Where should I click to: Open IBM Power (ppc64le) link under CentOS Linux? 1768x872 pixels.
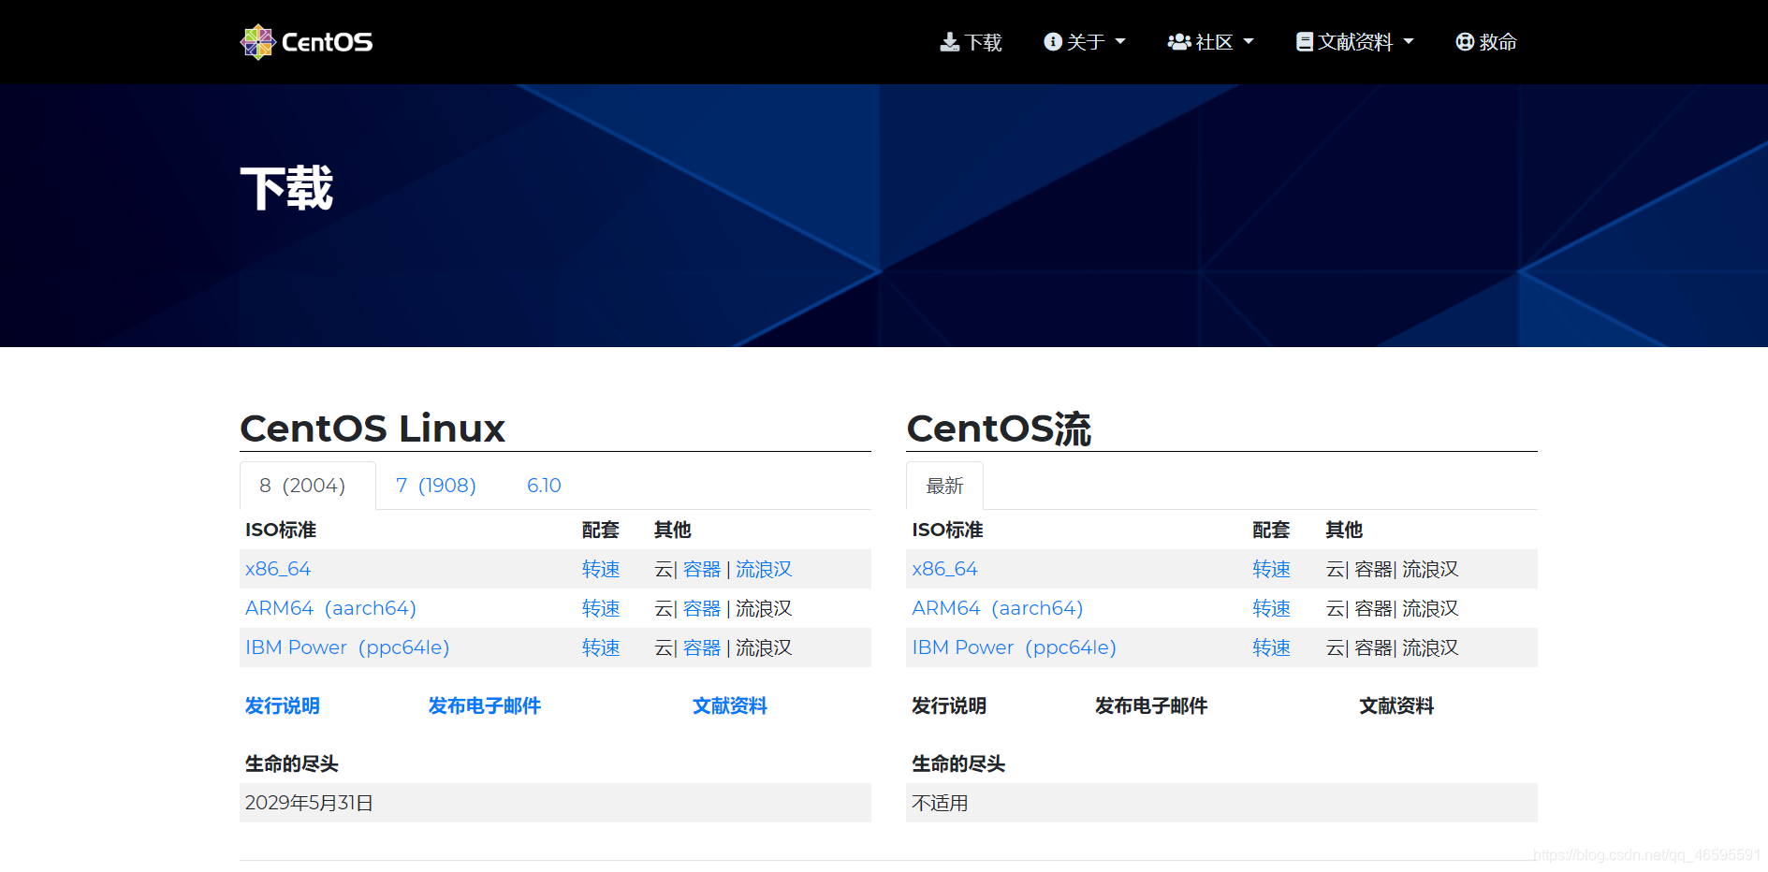coord(347,647)
